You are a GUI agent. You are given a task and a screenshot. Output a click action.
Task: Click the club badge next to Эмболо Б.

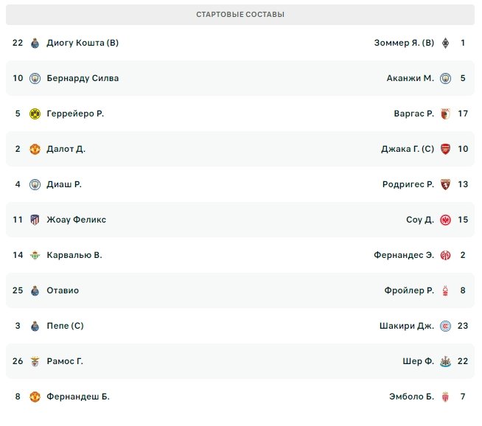point(445,397)
